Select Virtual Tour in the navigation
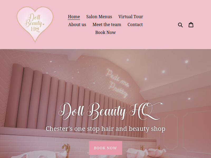Viewport: 211px width, 158px height. 131,17
